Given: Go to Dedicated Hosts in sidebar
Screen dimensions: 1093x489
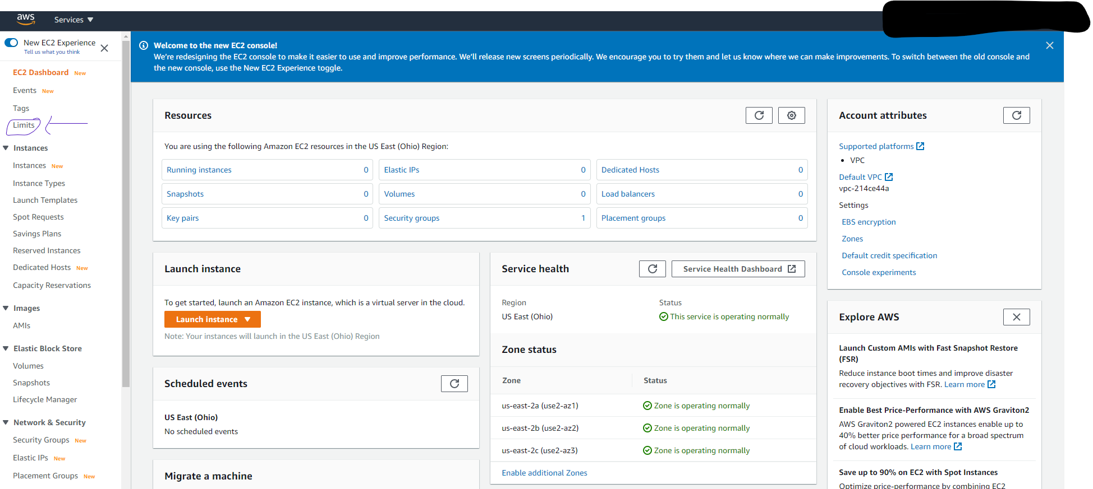Looking at the screenshot, I should [x=42, y=267].
